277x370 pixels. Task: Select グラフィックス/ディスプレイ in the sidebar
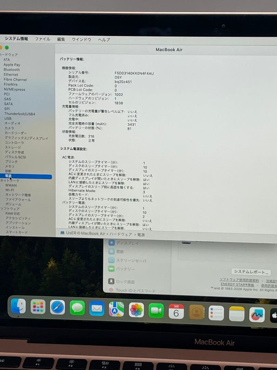26,138
